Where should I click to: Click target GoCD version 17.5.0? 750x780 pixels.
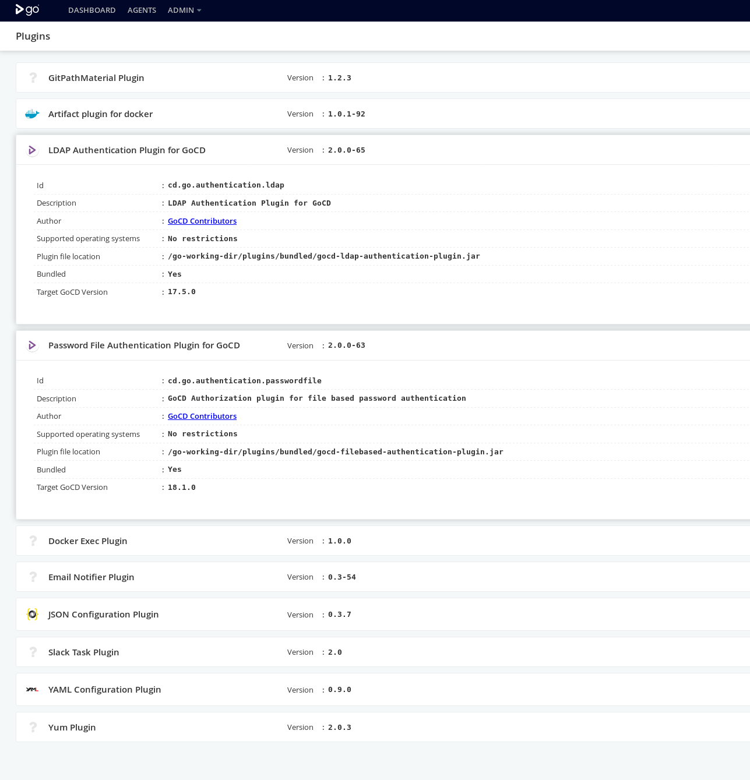[x=182, y=292]
